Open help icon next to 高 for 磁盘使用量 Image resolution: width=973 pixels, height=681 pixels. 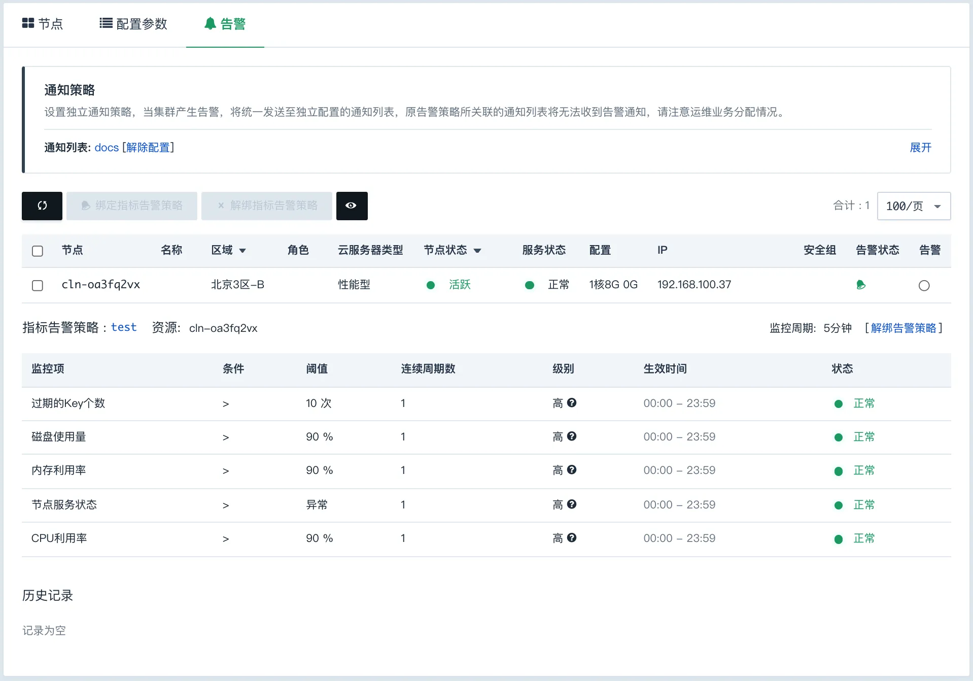coord(572,436)
